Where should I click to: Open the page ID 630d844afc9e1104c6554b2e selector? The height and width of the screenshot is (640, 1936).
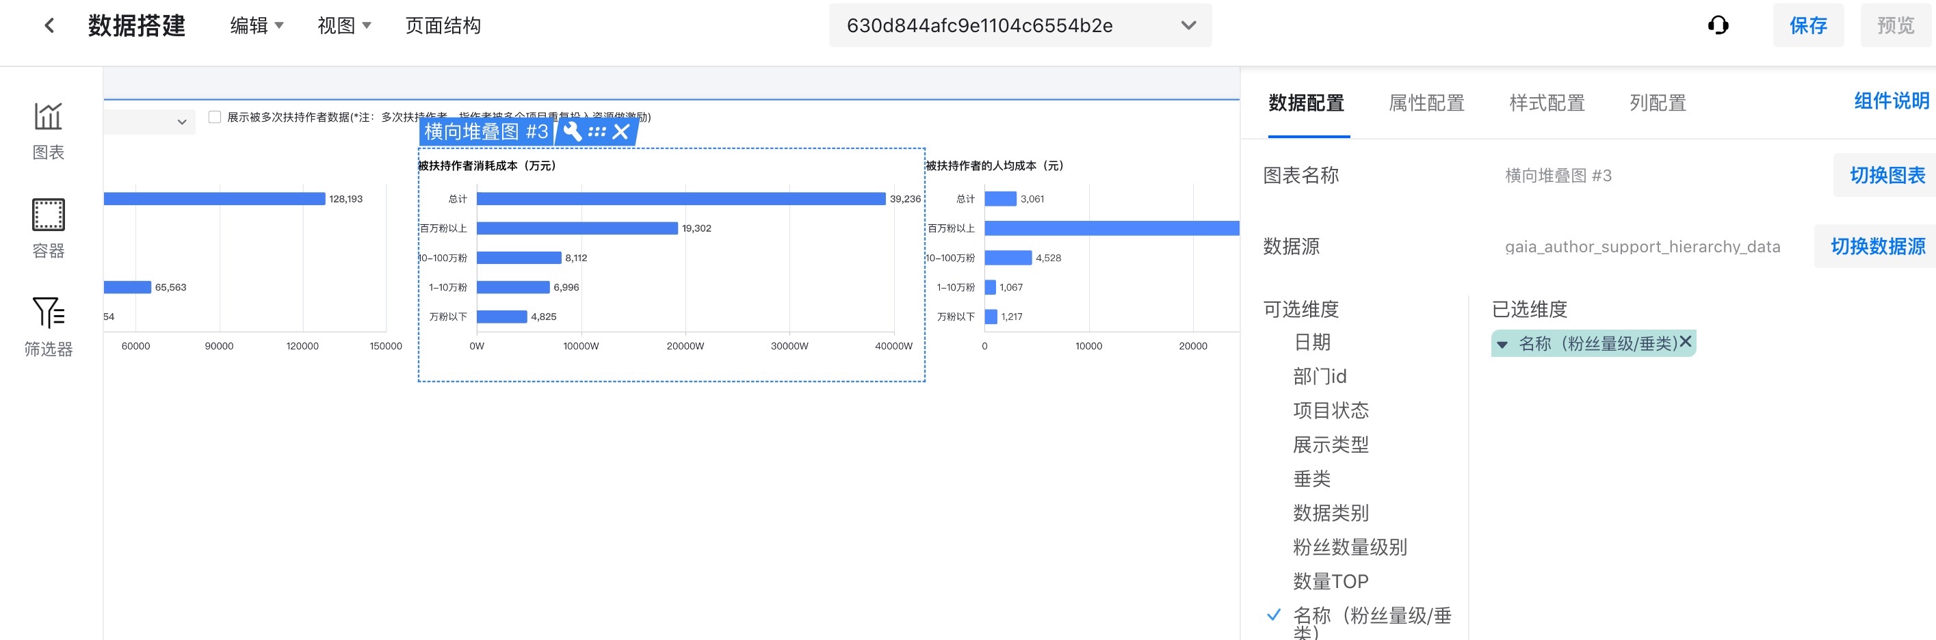(1020, 25)
